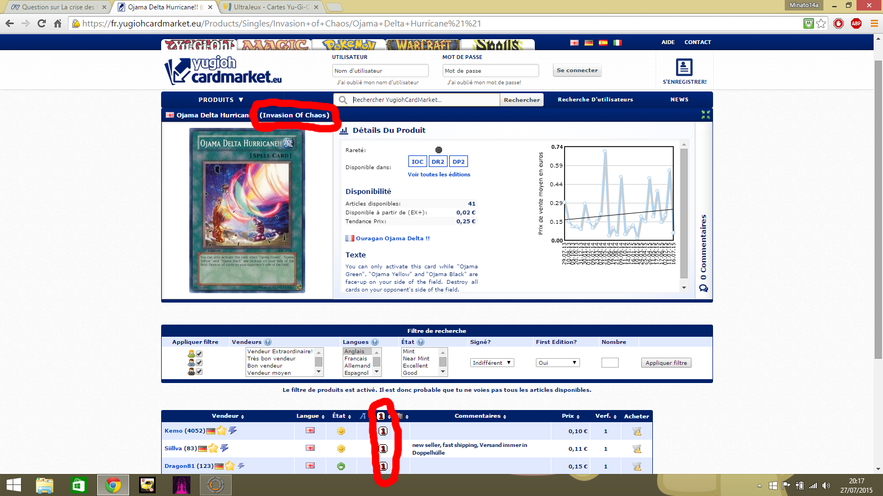Open the NEWS menu item

(679, 100)
